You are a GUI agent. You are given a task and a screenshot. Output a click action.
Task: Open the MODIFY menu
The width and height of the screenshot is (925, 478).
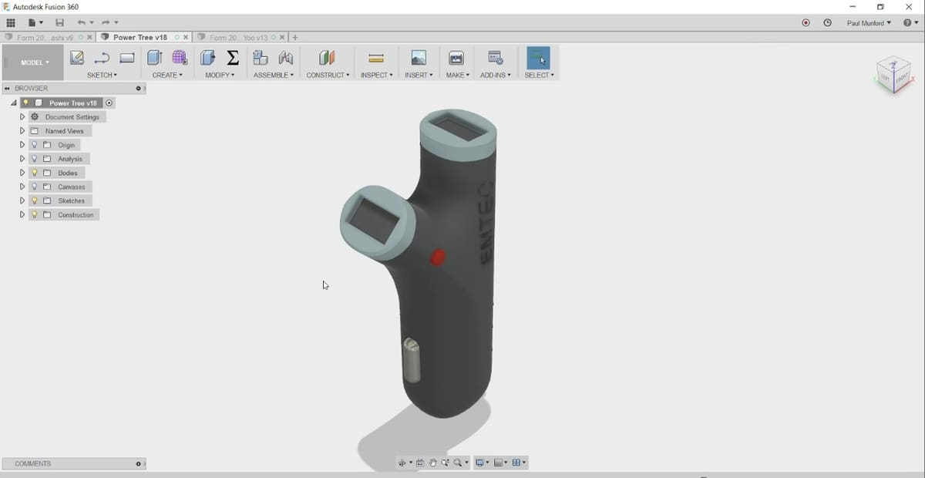click(x=220, y=75)
